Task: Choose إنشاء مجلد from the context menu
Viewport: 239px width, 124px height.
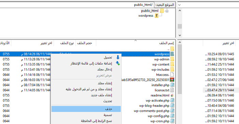Action: pyautogui.click(x=86, y=83)
